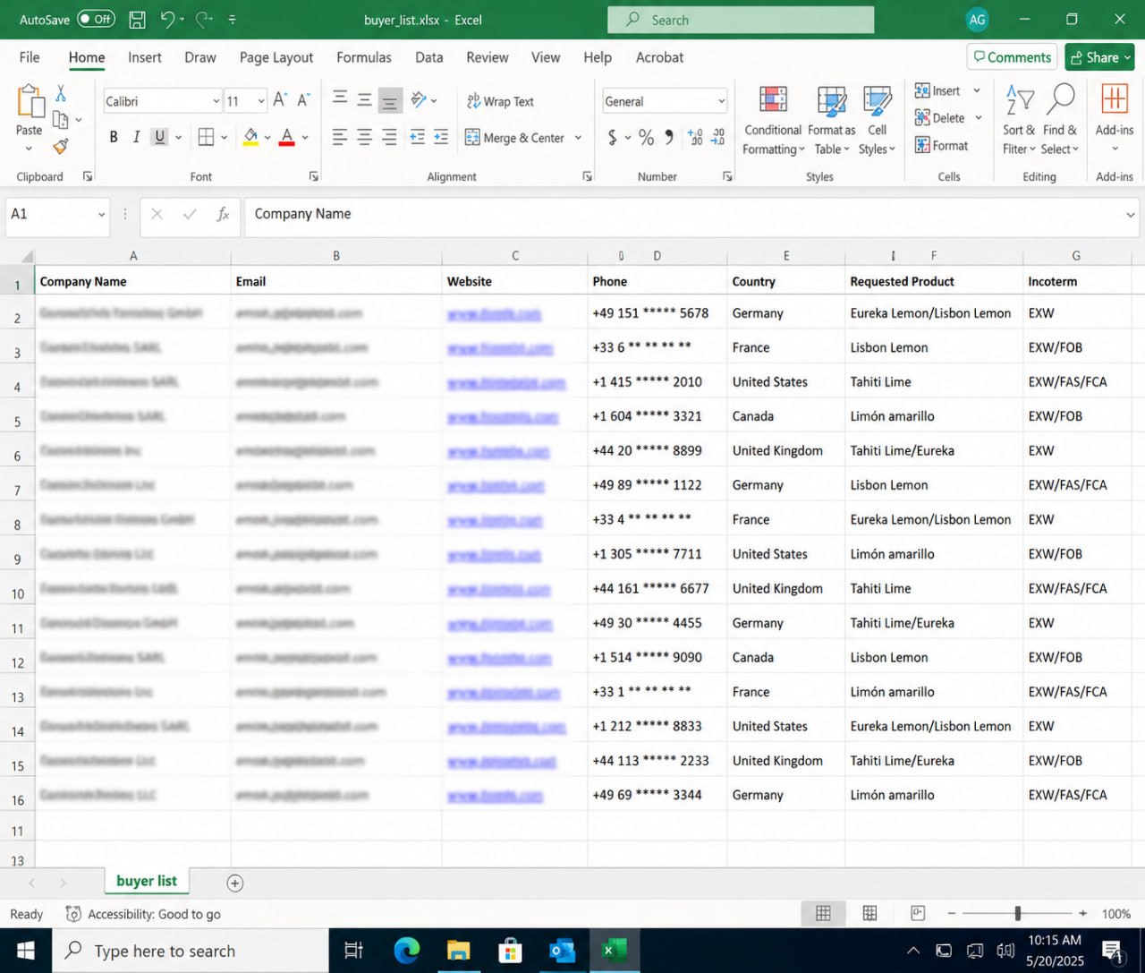Apply align left to cells

pos(340,137)
